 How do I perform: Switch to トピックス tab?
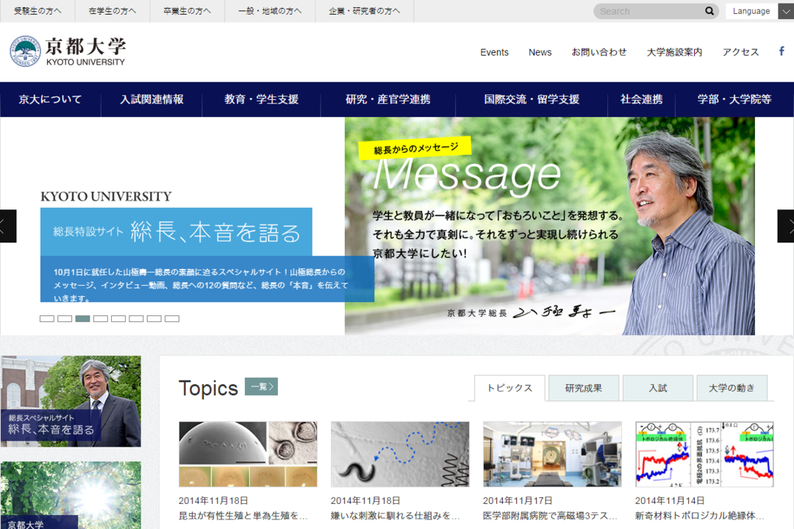[x=509, y=388]
